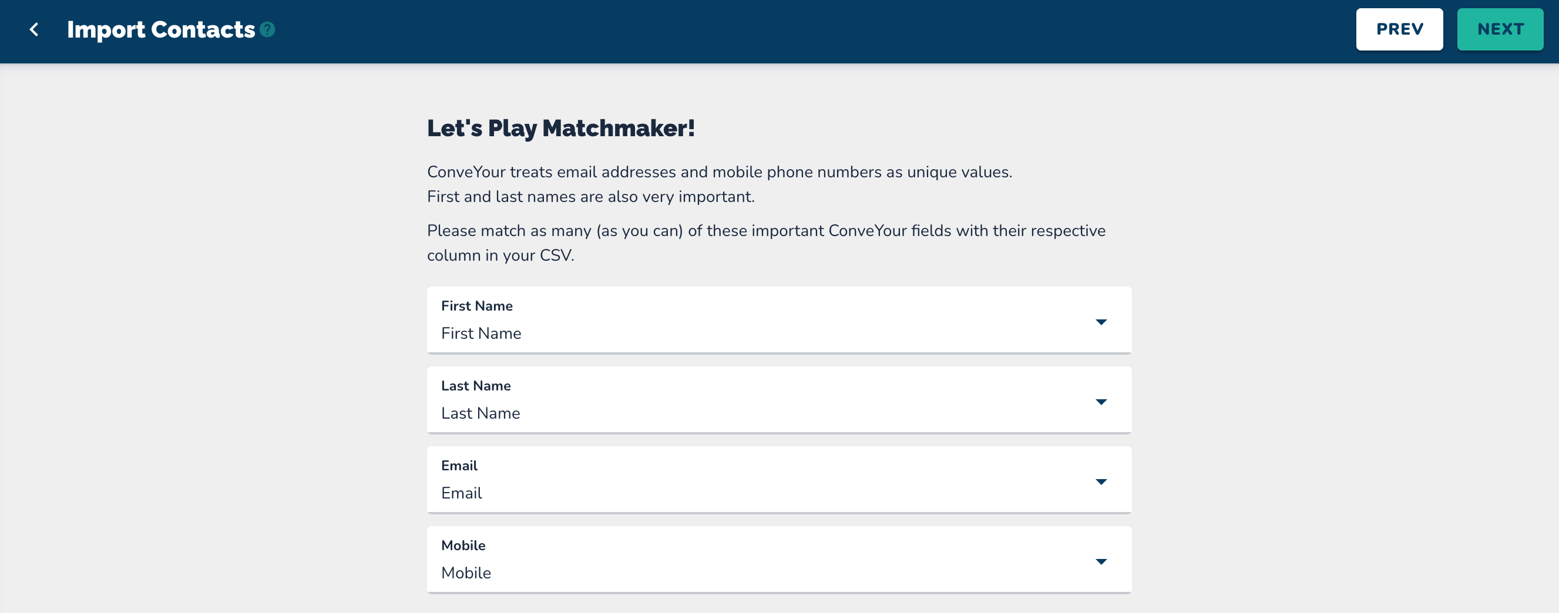Image resolution: width=1559 pixels, height=613 pixels.
Task: Click the caret arrow on the Mobile field
Action: coord(1101,561)
